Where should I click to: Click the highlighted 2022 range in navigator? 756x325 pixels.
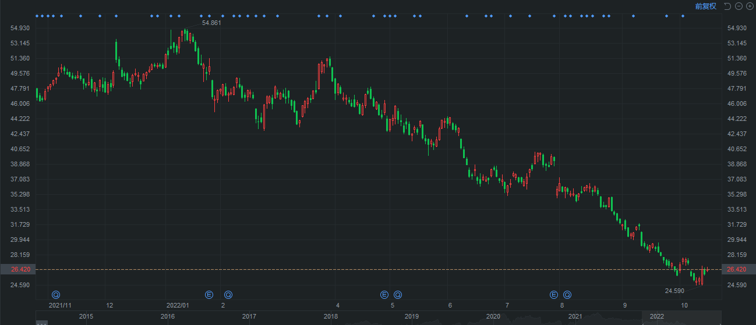click(x=657, y=316)
